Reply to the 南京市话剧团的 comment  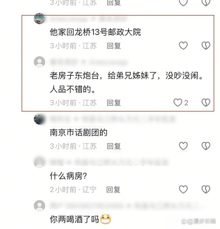pos(114,146)
